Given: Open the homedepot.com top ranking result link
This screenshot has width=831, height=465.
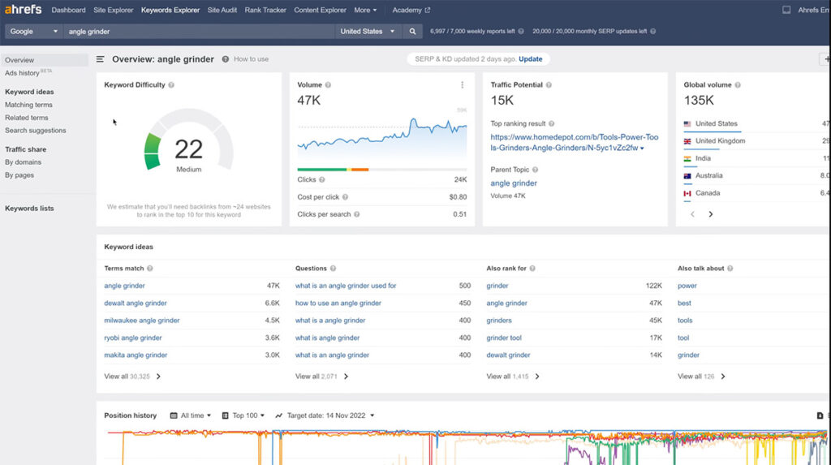Looking at the screenshot, I should pyautogui.click(x=574, y=143).
